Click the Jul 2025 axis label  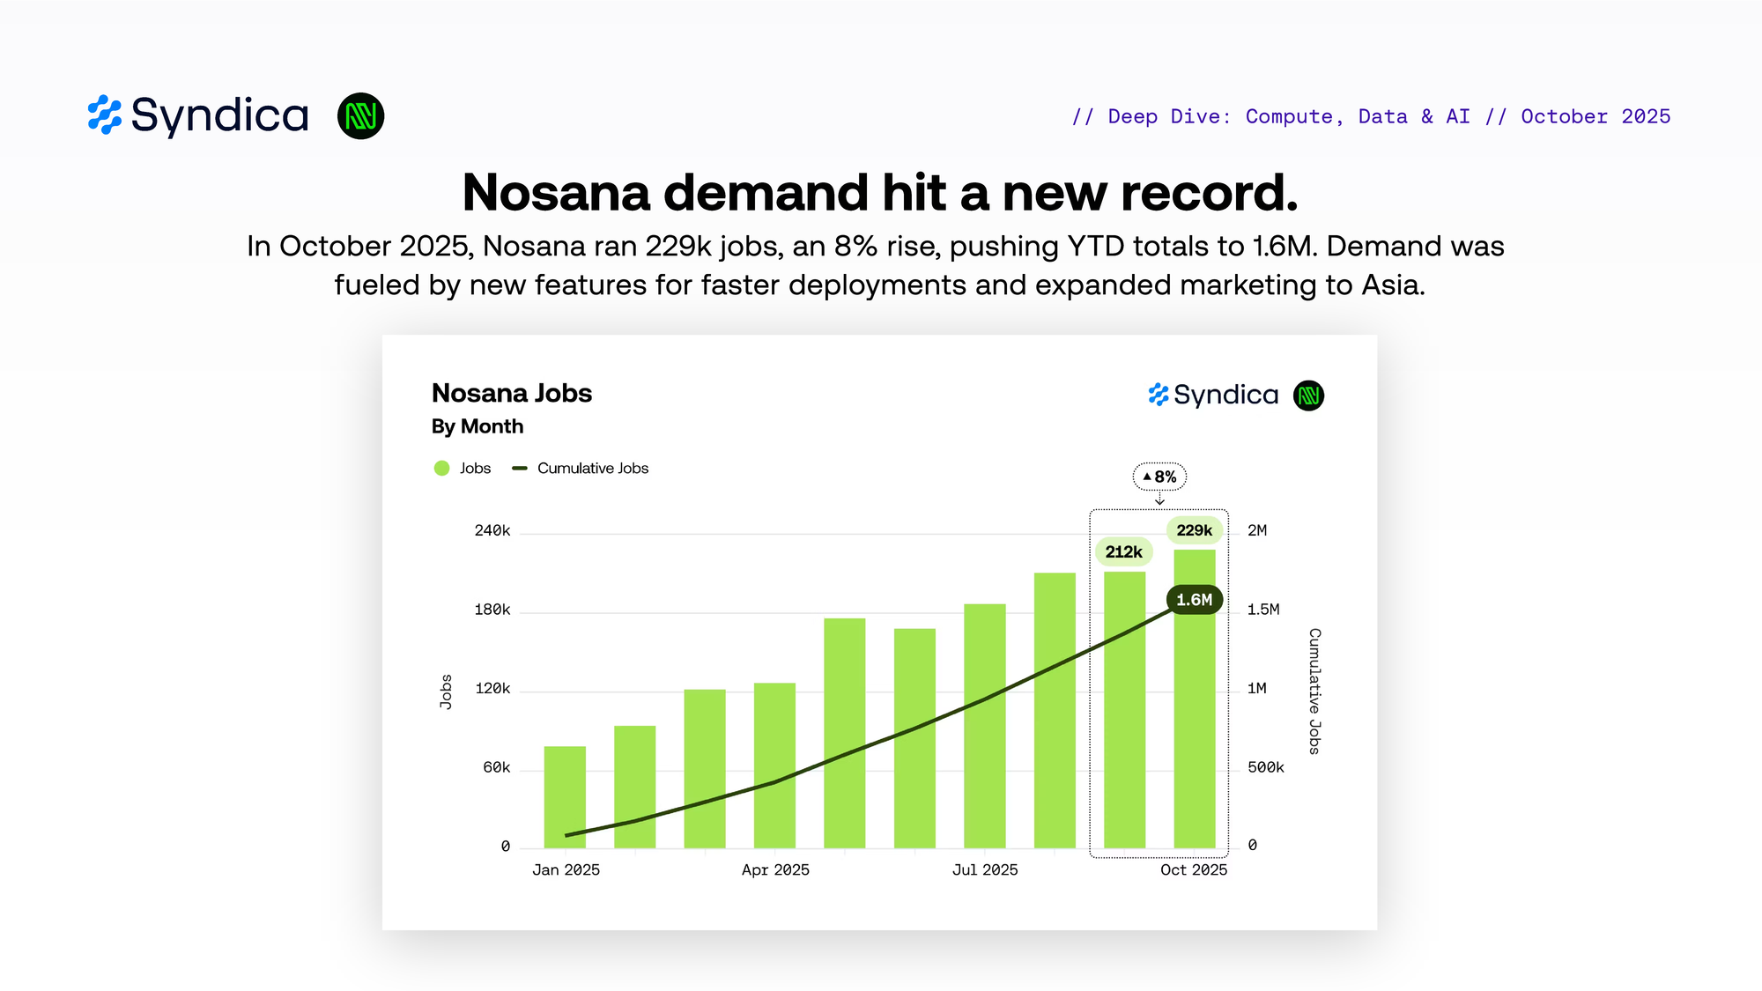pyautogui.click(x=985, y=870)
